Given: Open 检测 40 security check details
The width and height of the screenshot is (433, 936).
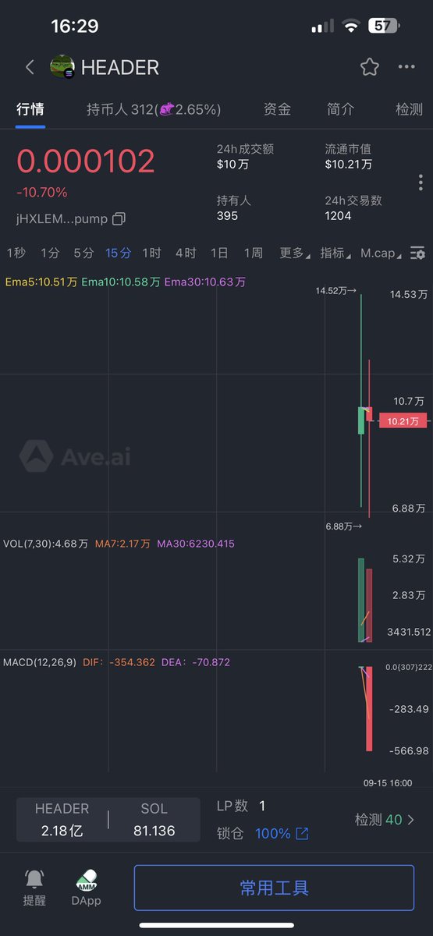Looking at the screenshot, I should coord(385,820).
